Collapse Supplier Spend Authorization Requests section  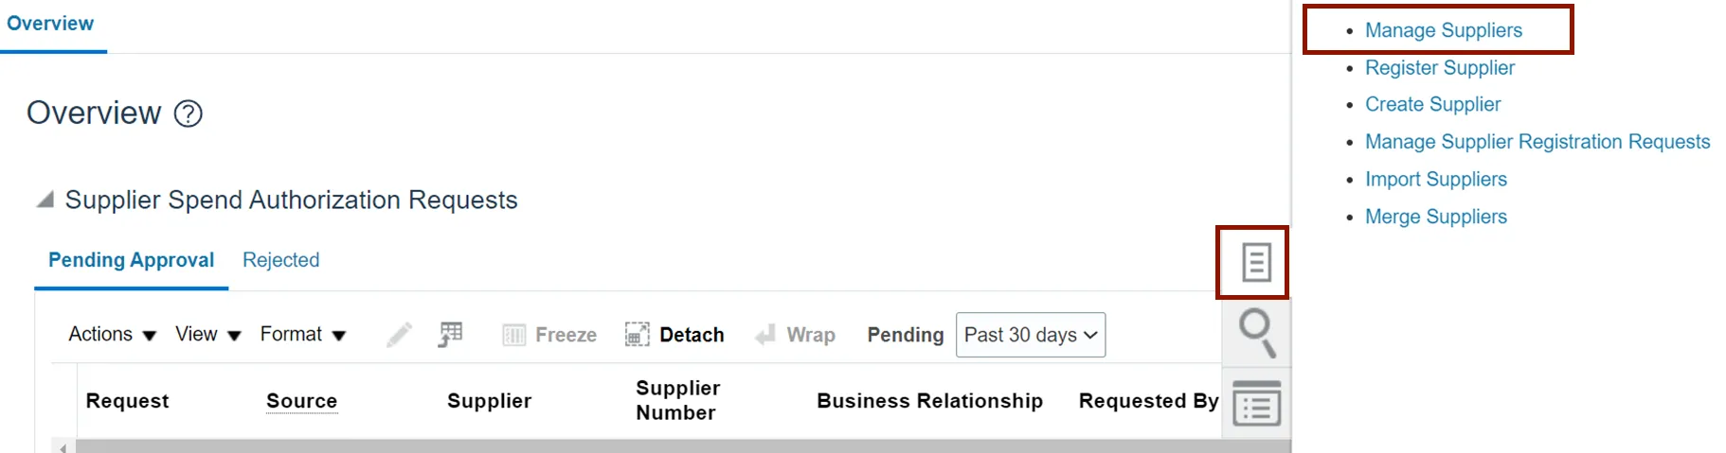pyautogui.click(x=45, y=200)
